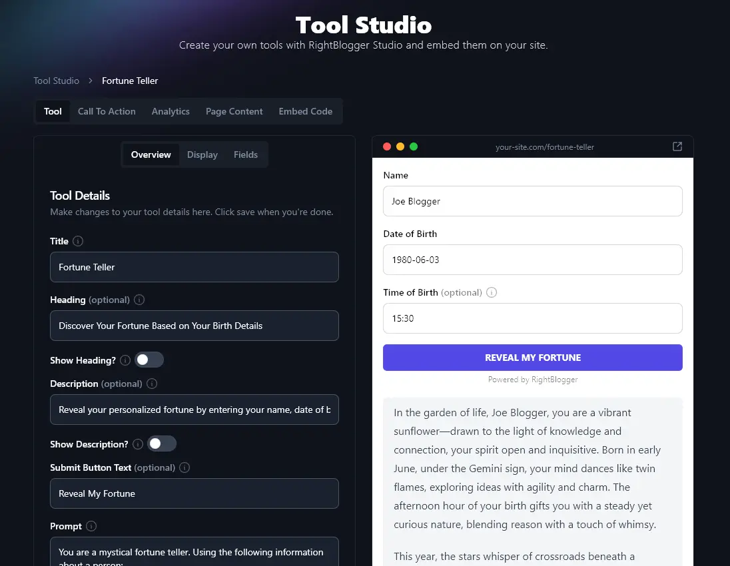Click the info icon beside Description label
The height and width of the screenshot is (566, 730).
tap(152, 384)
